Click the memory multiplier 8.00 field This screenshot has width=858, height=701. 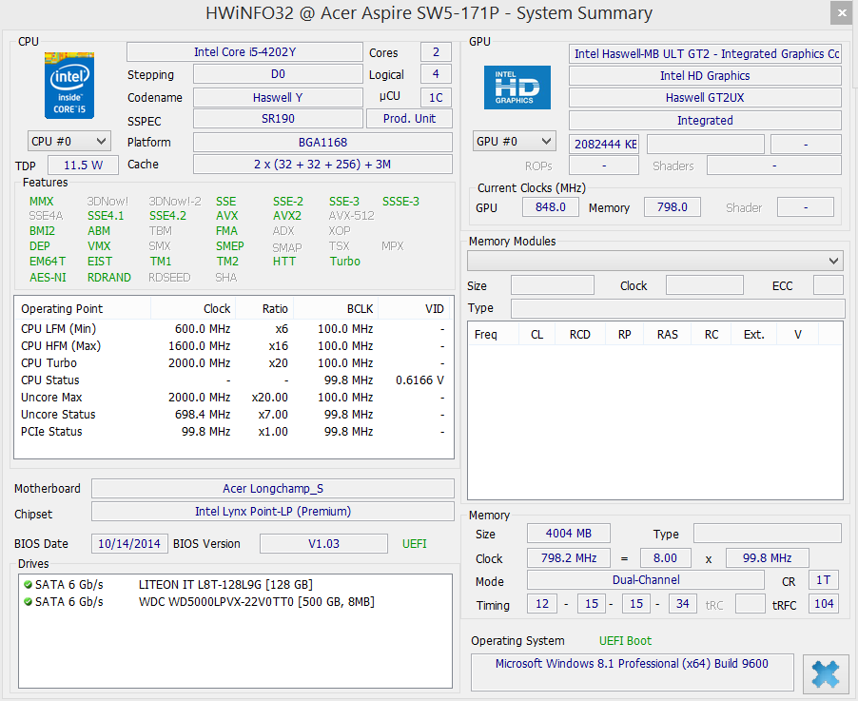[666, 558]
